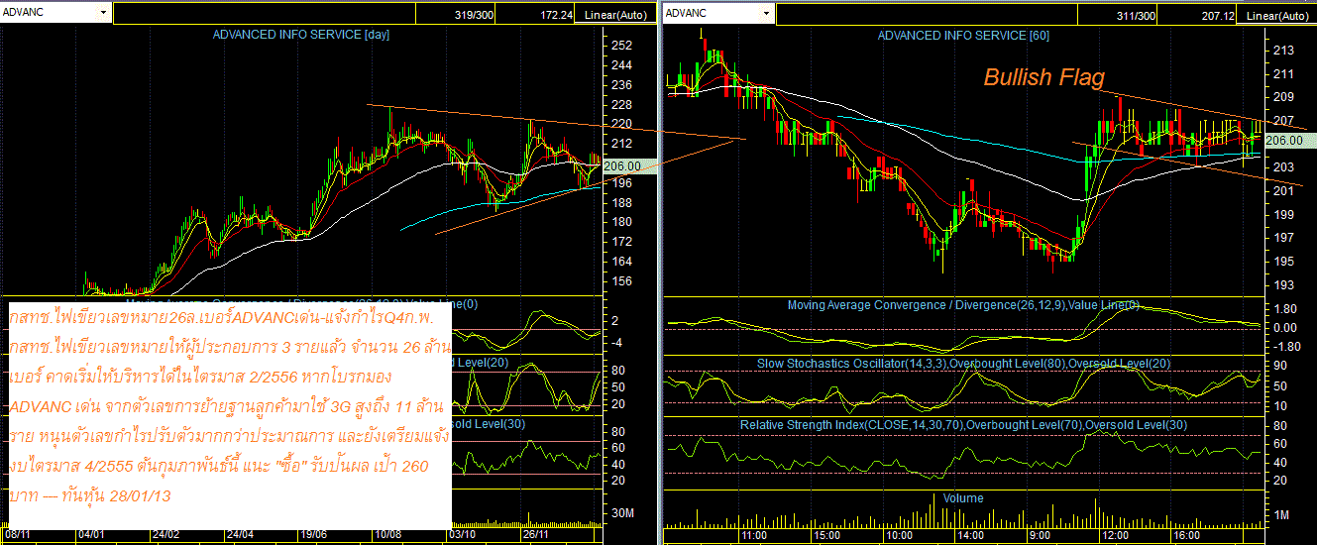Click the Bullish Flag annotation text
The width and height of the screenshot is (1317, 545).
tap(1043, 77)
